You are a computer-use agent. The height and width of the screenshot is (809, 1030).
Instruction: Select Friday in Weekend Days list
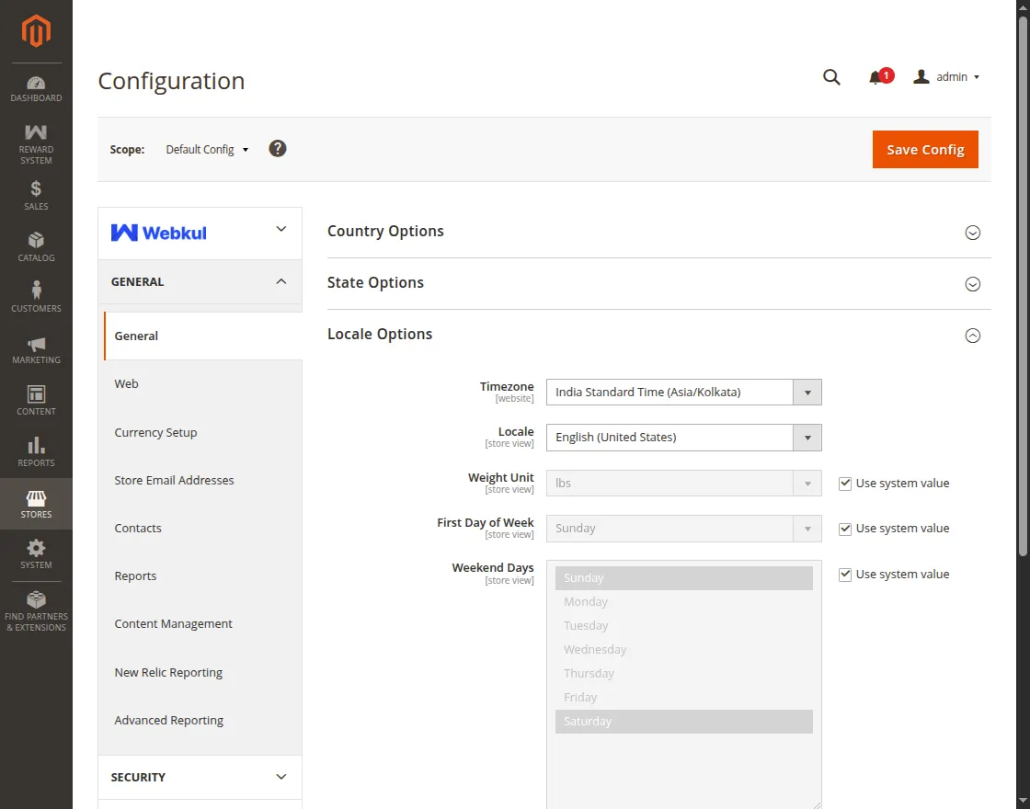tap(684, 698)
